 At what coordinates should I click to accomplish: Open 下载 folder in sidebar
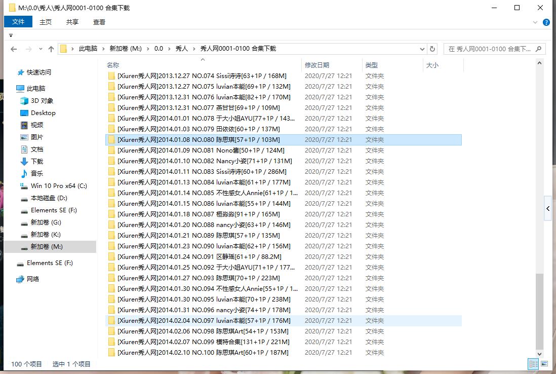point(32,162)
